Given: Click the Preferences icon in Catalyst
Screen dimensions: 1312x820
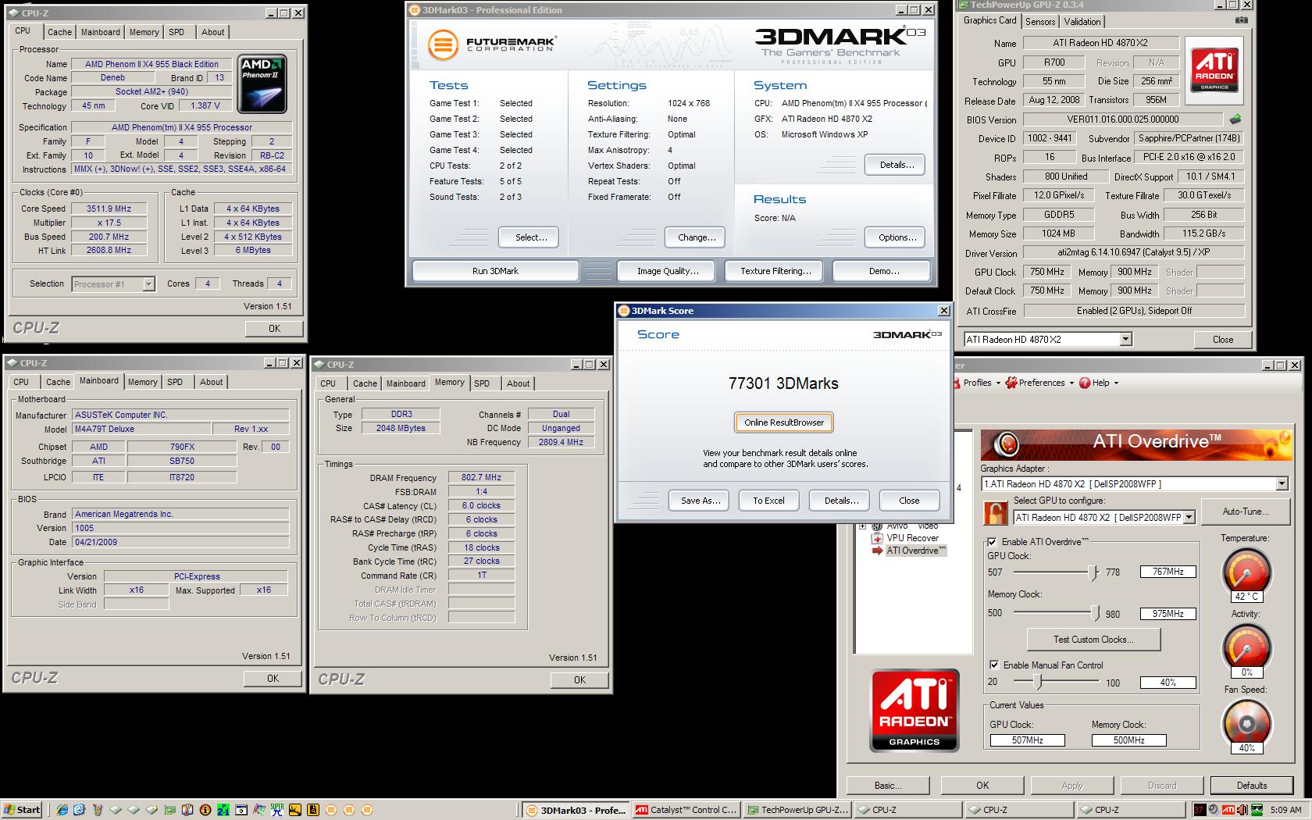Looking at the screenshot, I should coord(1011,383).
